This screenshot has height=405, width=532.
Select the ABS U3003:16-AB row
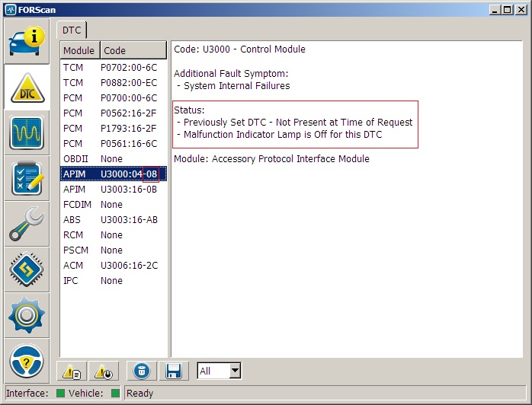coord(113,220)
